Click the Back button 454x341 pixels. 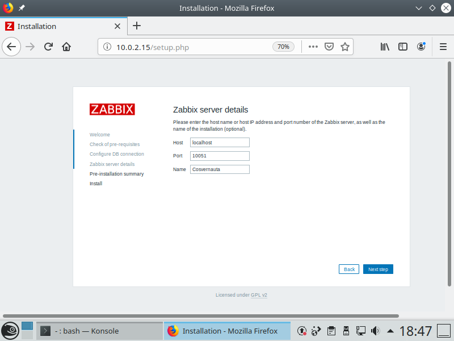tap(349, 269)
